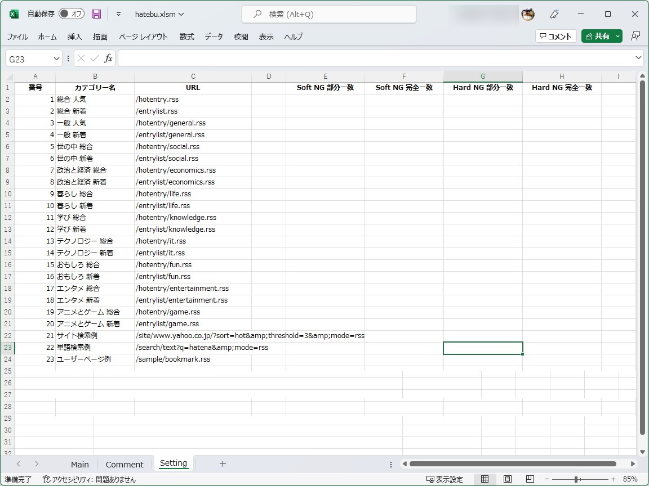
Task: Open the 挿入 ribbon tab
Action: [x=74, y=37]
